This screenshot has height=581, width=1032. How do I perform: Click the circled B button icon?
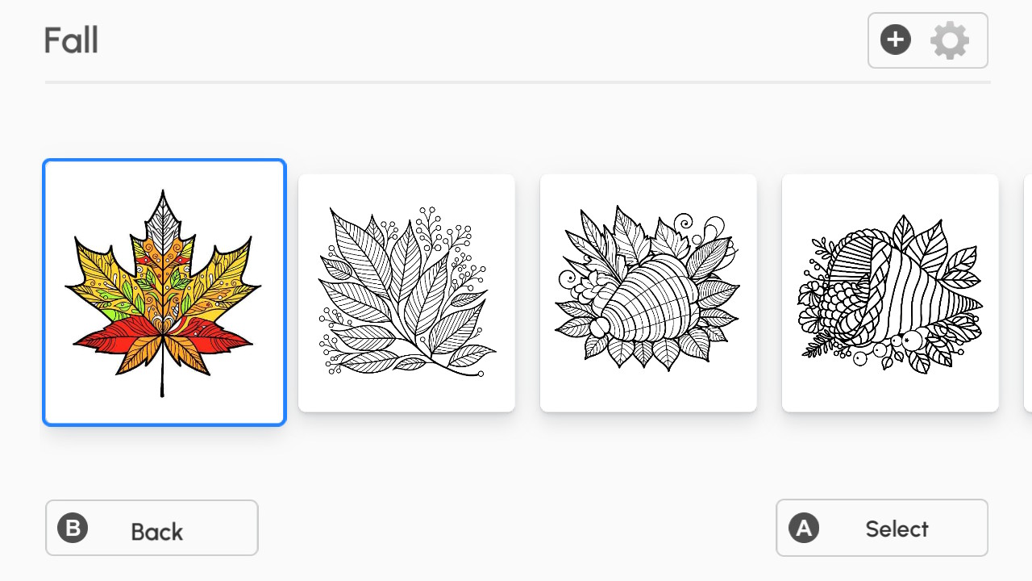(x=73, y=529)
